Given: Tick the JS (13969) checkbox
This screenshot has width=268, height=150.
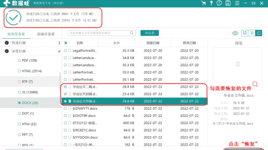Looking at the screenshot, I should pyautogui.click(x=19, y=92).
